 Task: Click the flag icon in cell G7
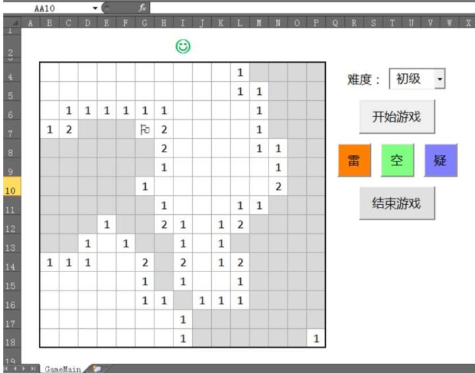click(x=144, y=129)
